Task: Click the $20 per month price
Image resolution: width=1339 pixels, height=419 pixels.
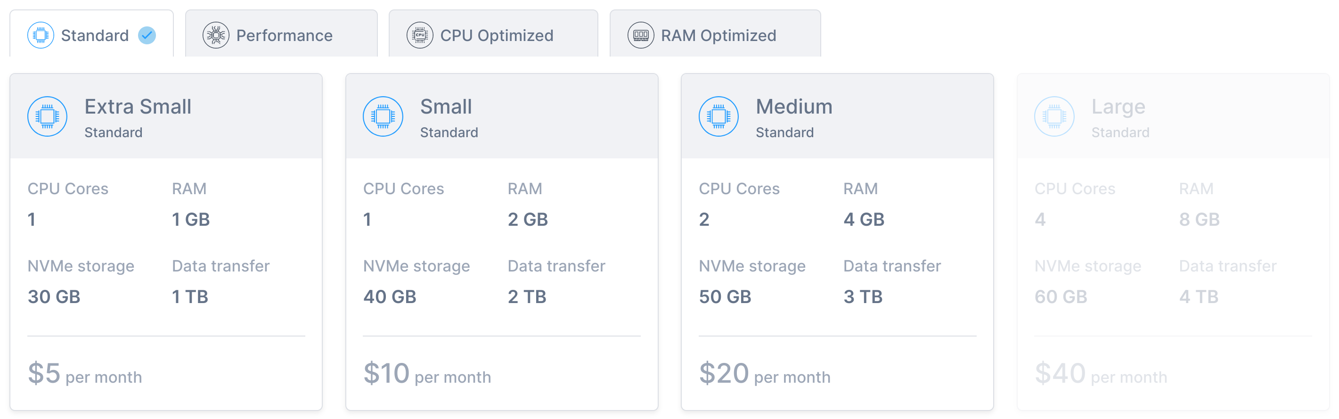Action: click(765, 373)
